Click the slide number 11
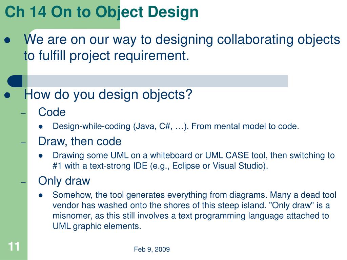 click(14, 246)
